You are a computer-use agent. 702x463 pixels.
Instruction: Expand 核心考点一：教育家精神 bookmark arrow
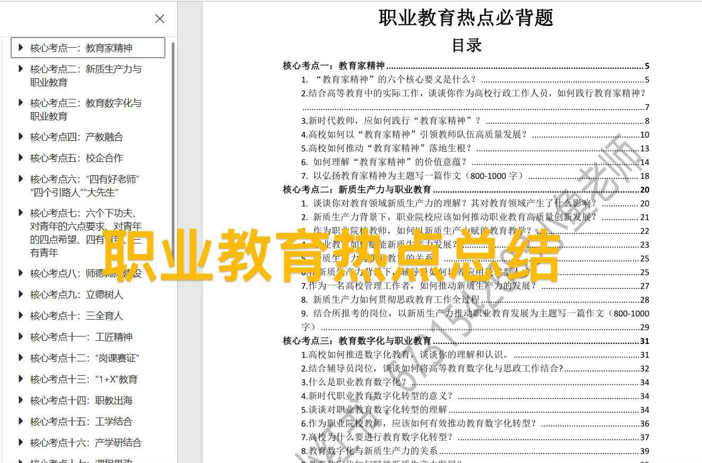tap(21, 48)
